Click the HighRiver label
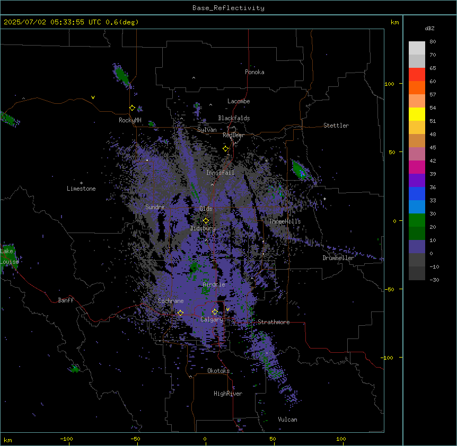Image resolution: width=457 pixels, height=446 pixels. [x=228, y=394]
